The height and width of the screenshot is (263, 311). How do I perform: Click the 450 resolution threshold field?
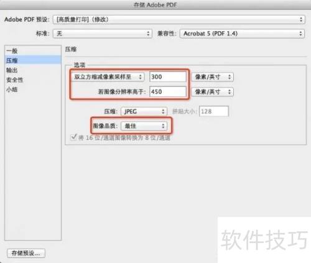coord(168,91)
